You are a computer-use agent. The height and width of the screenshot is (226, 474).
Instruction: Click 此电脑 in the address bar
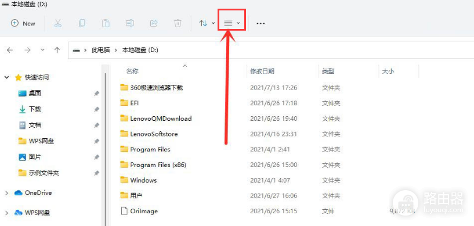101,50
